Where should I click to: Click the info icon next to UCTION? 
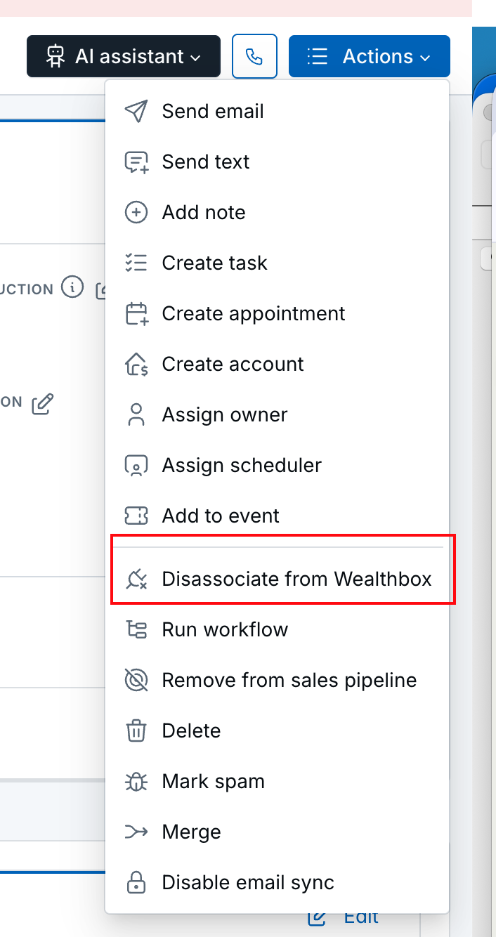click(x=72, y=287)
